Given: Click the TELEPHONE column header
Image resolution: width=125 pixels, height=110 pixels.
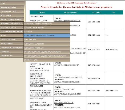Looking at the screenshot, I should click(96, 13).
